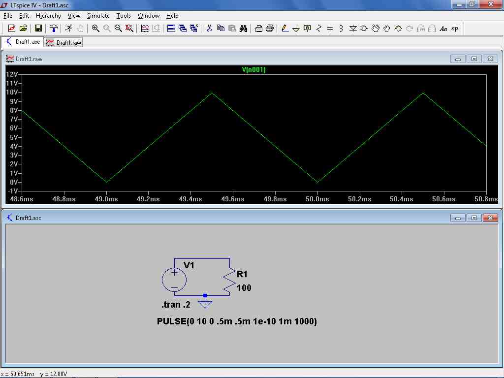The image size is (504, 378).
Task: Open the Control Panel hammer icon
Action: pos(54,29)
